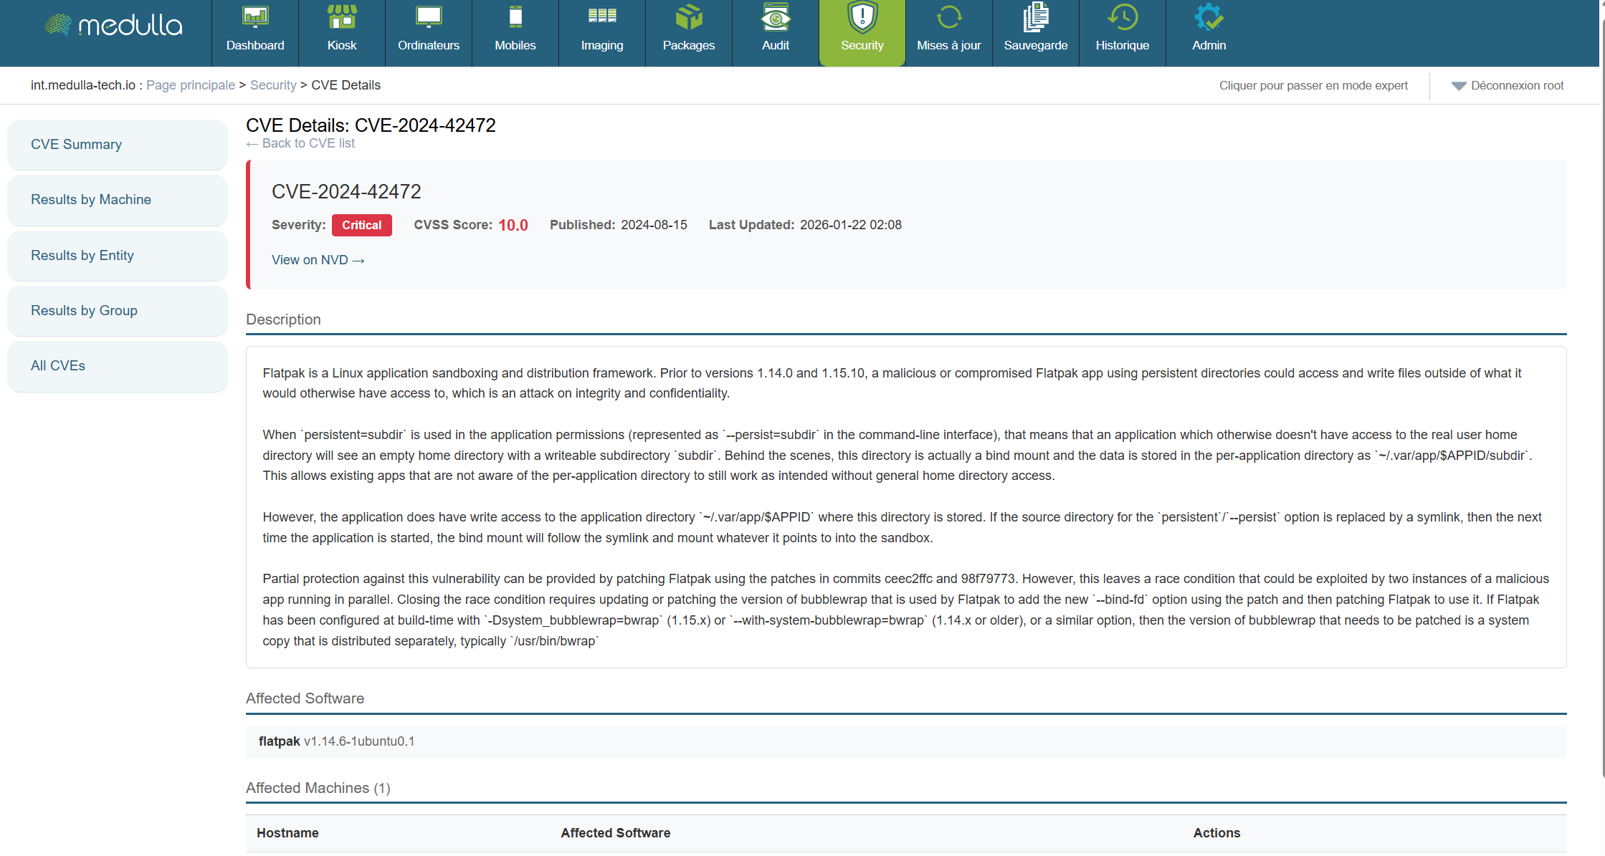Switch to expert mode via the toggle link
This screenshot has height=856, width=1605.
pos(1313,86)
